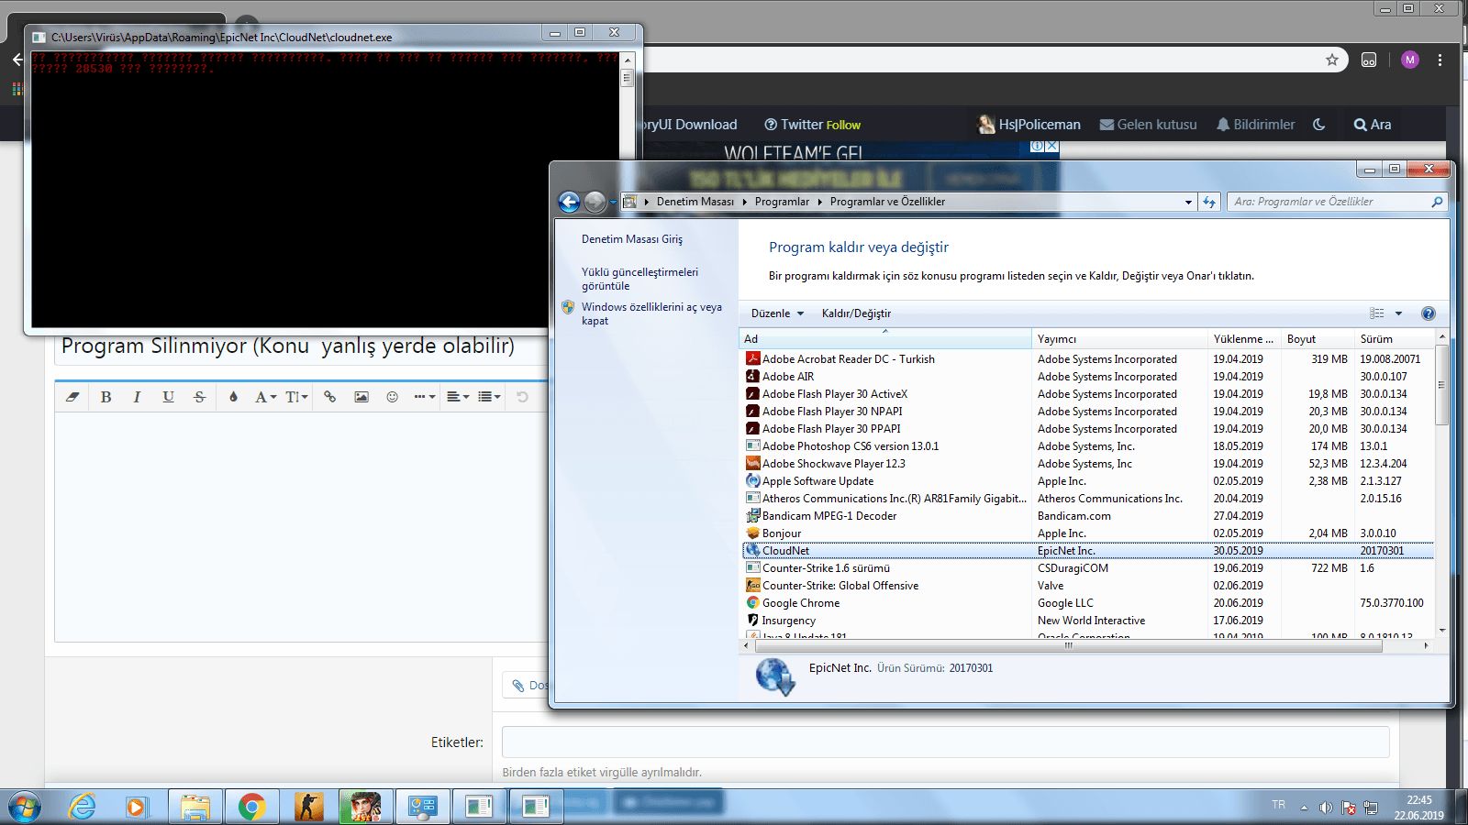Launch Internet Explorer from the taskbar

pyautogui.click(x=83, y=807)
